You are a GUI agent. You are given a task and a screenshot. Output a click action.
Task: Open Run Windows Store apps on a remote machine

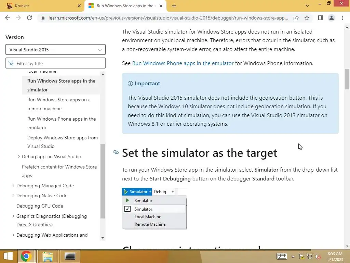pos(59,104)
